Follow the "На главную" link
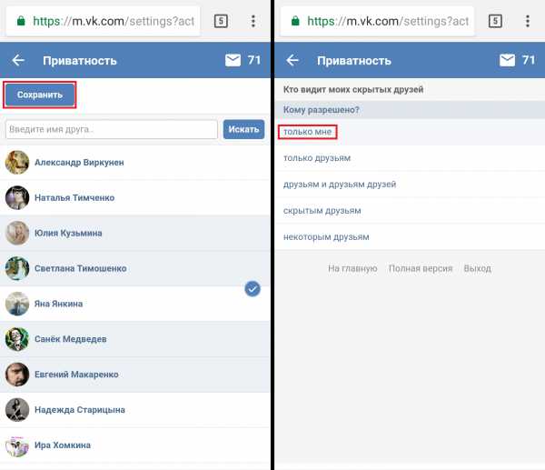The width and height of the screenshot is (545, 470). point(352,269)
